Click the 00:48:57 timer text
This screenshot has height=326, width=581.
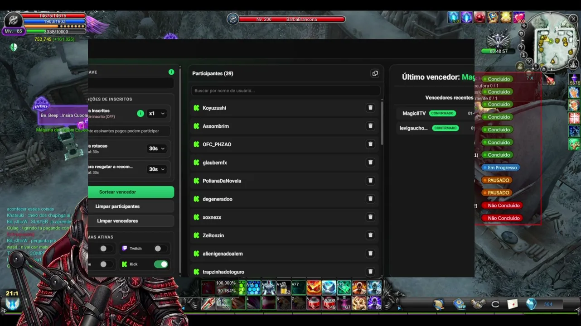point(499,52)
